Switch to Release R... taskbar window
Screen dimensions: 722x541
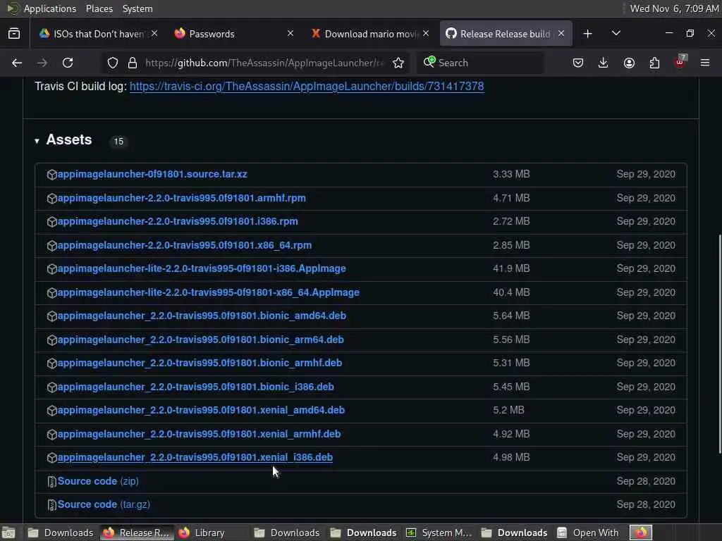[136, 533]
